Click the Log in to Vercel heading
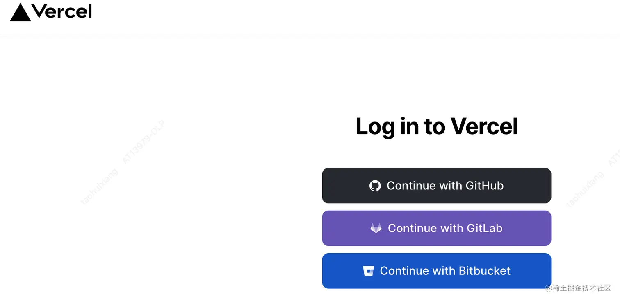The height and width of the screenshot is (301, 620). point(437,126)
